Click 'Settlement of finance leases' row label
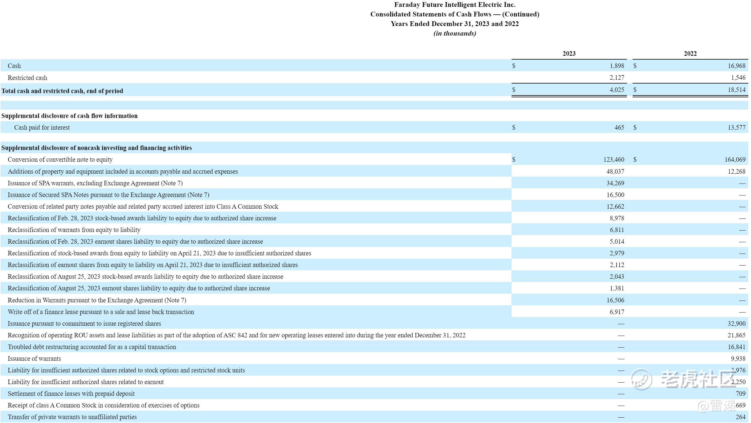 71,394
